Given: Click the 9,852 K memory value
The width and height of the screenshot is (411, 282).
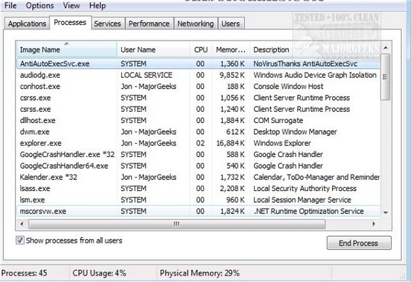Looking at the screenshot, I should [232, 75].
